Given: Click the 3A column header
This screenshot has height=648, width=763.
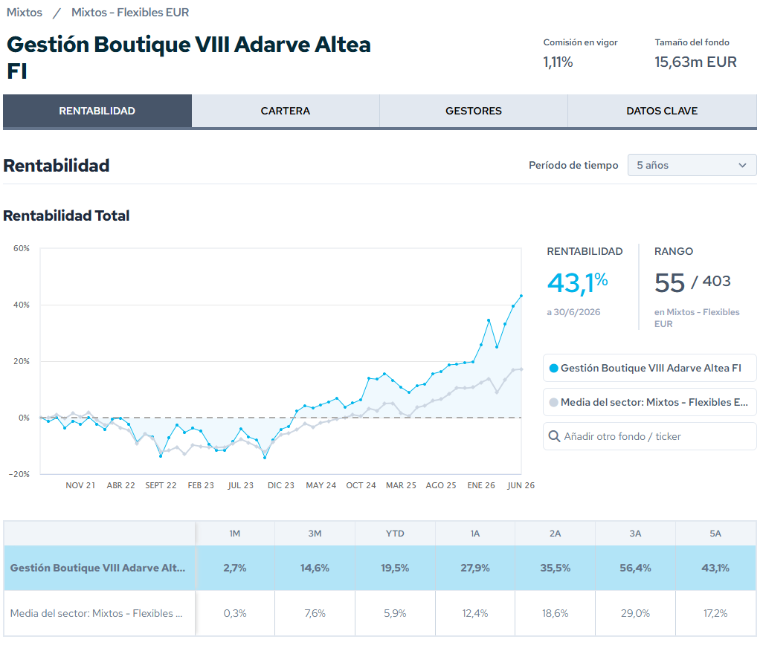Looking at the screenshot, I should coord(635,534).
